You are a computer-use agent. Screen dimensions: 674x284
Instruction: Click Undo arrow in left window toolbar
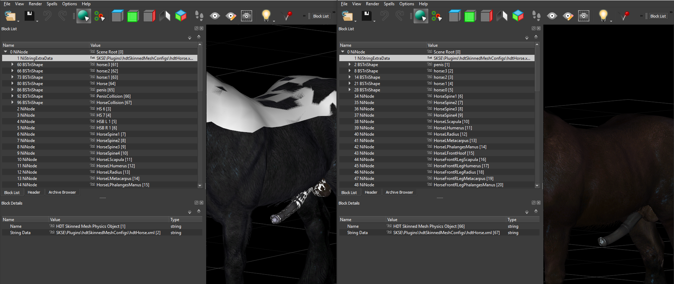click(47, 16)
